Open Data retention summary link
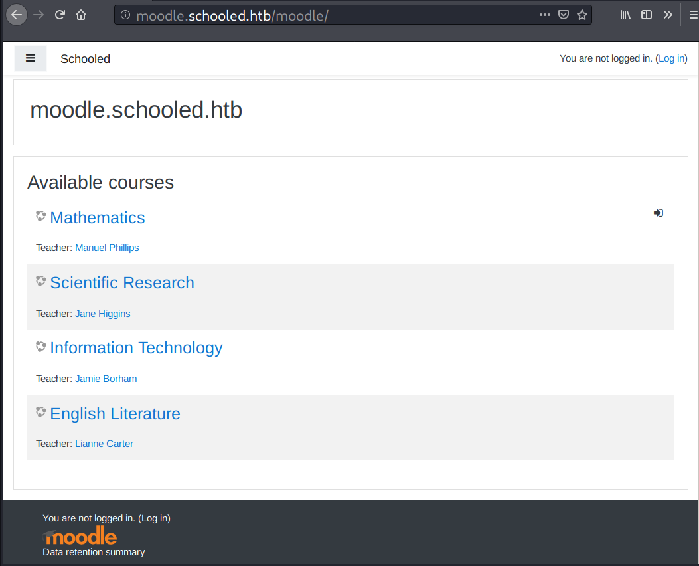The width and height of the screenshot is (699, 566). coord(94,552)
